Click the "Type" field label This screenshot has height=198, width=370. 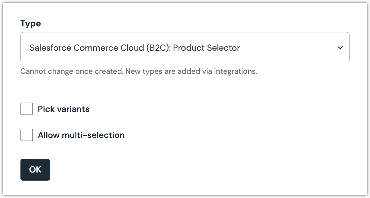click(31, 24)
